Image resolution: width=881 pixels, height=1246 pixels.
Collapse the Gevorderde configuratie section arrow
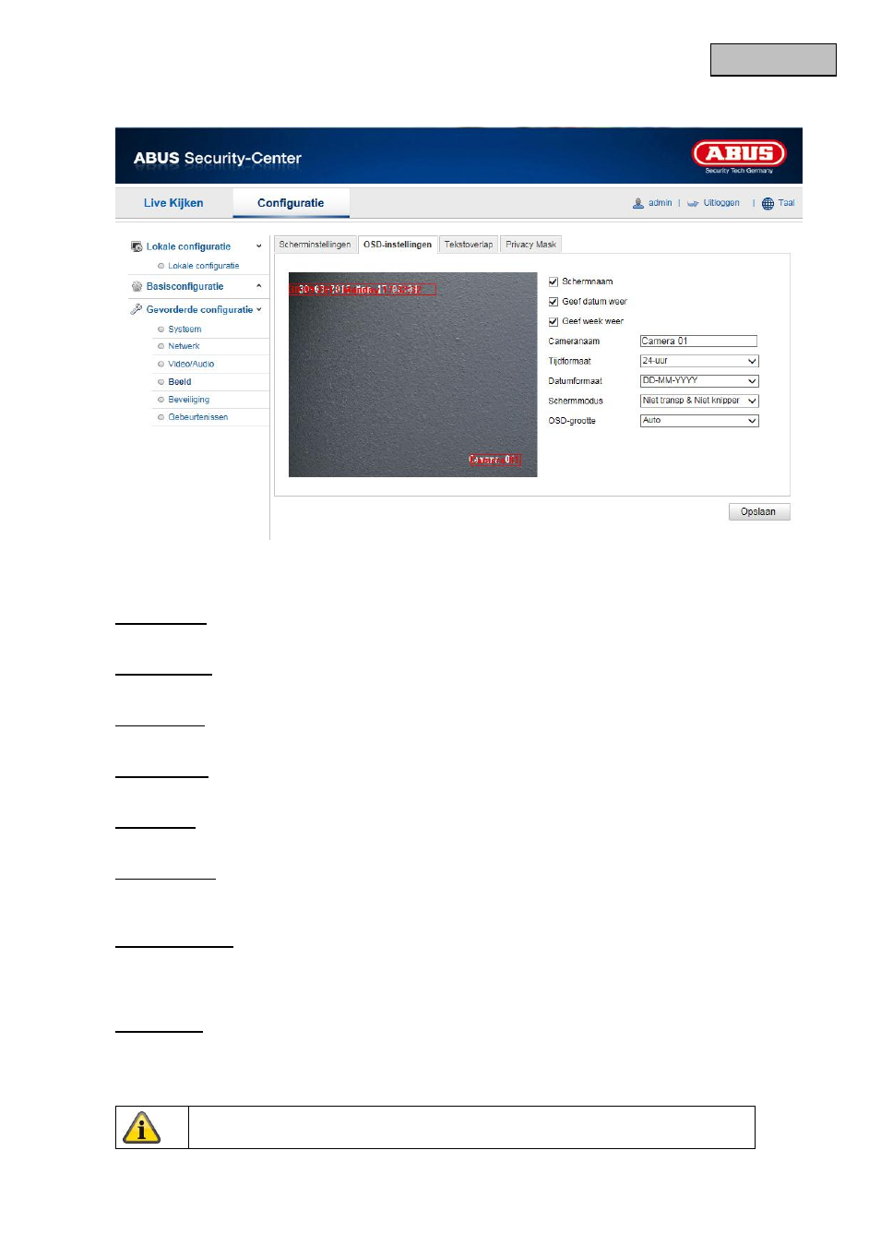coord(259,309)
